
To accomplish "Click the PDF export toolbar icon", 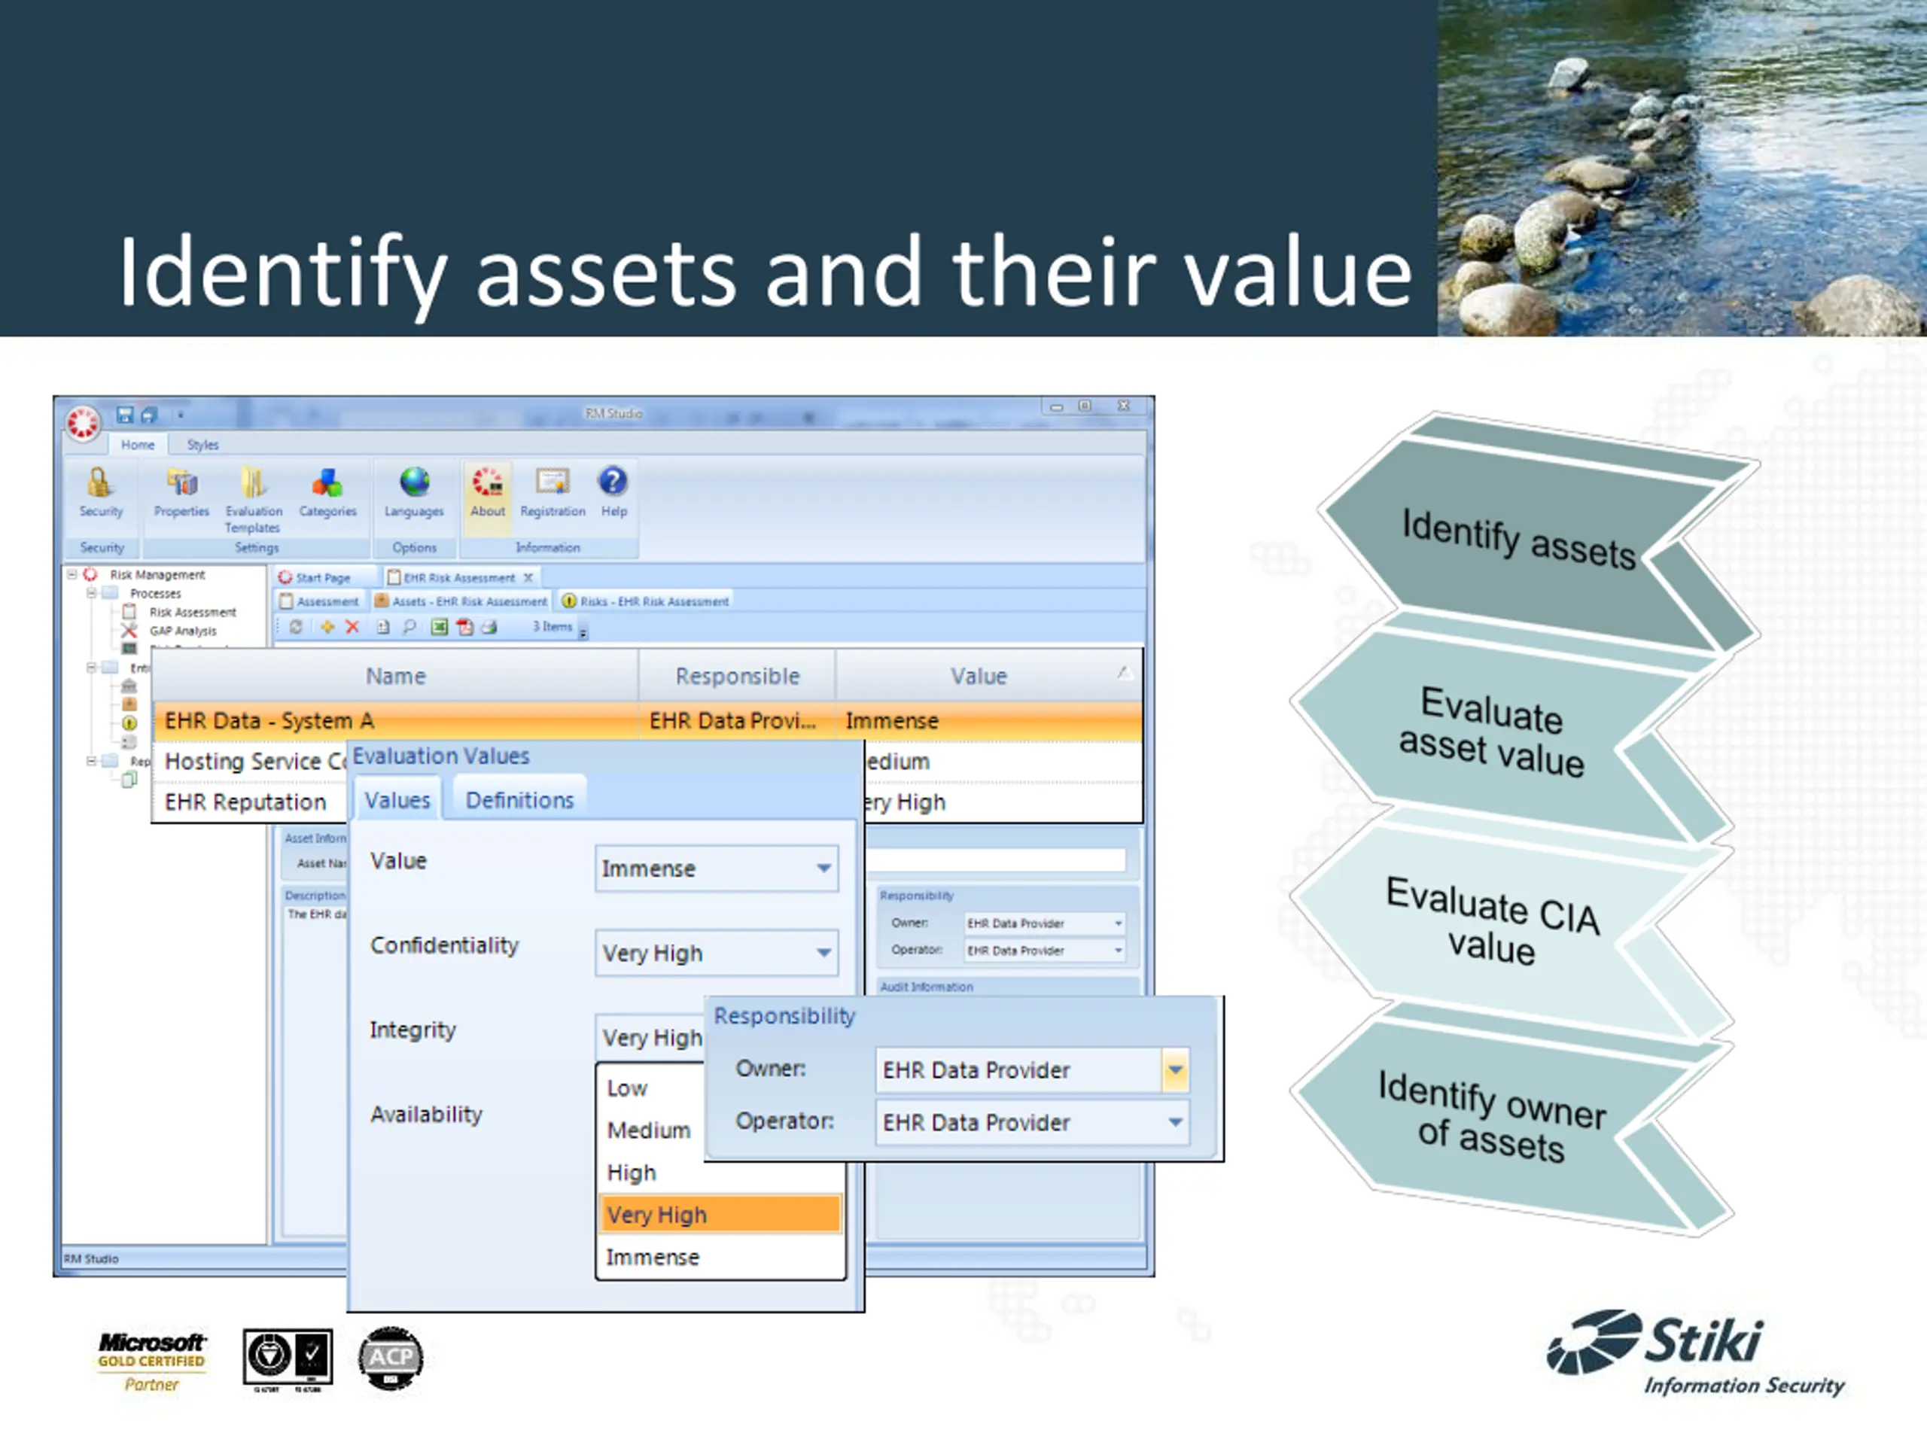I will 464,627.
